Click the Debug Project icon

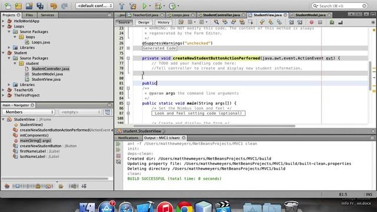point(158,6)
